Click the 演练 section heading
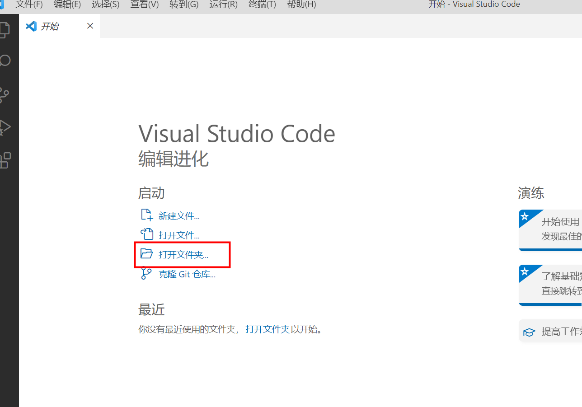 coord(531,193)
